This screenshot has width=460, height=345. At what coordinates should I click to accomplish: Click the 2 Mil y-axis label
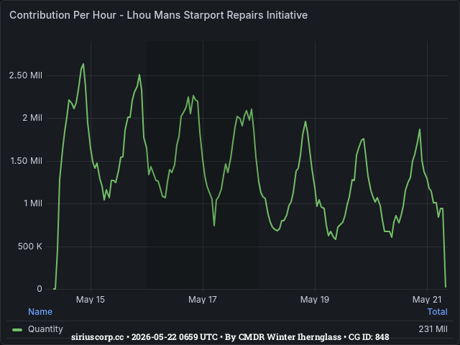click(32, 118)
